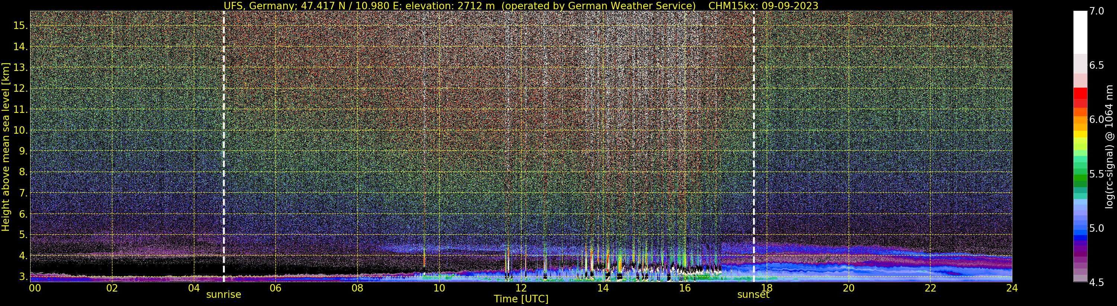Click the time axis tick '10'

(x=439, y=288)
